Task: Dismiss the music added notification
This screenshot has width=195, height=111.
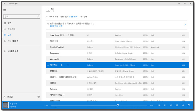Action: pyautogui.click(x=185, y=25)
